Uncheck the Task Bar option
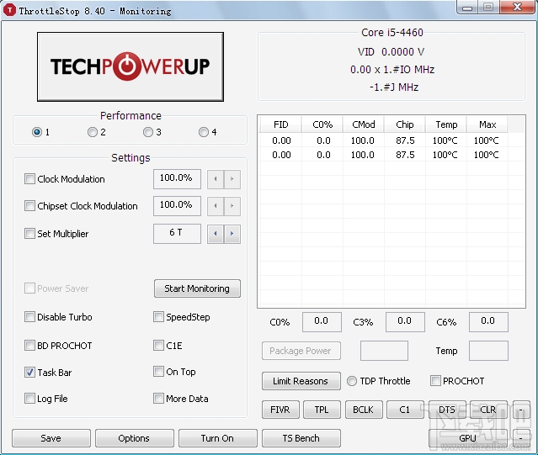538x455 pixels. [29, 373]
